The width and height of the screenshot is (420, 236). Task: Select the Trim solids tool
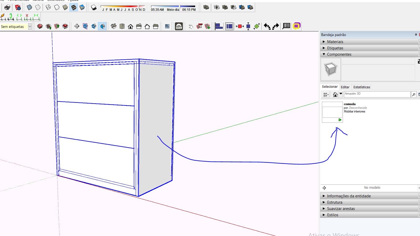242,7
